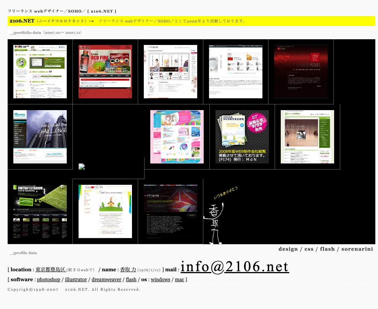This screenshot has height=309, width=378.
Task: Open the Hazama 'Your Dream Our Challenge' thumbnail
Action: pos(40,137)
